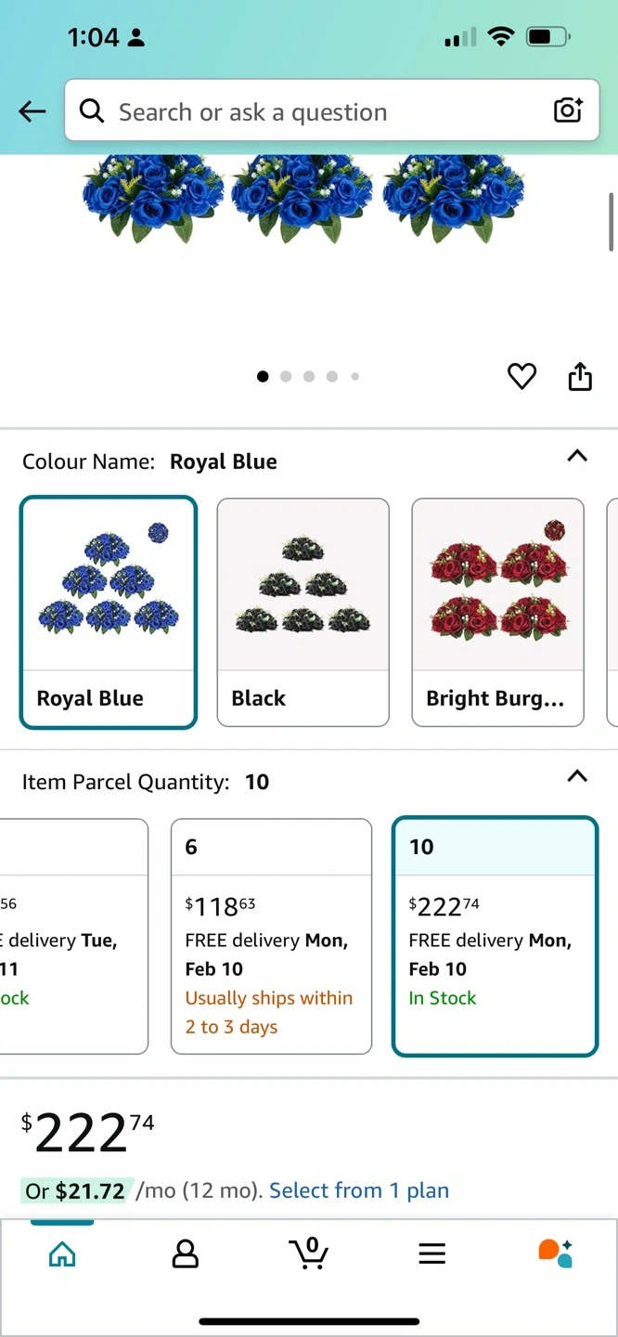
Task: Tap Select from 1 plan link
Action: pos(359,1190)
